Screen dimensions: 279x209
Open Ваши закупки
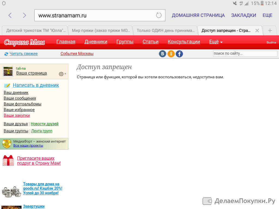pyautogui.click(x=17, y=115)
